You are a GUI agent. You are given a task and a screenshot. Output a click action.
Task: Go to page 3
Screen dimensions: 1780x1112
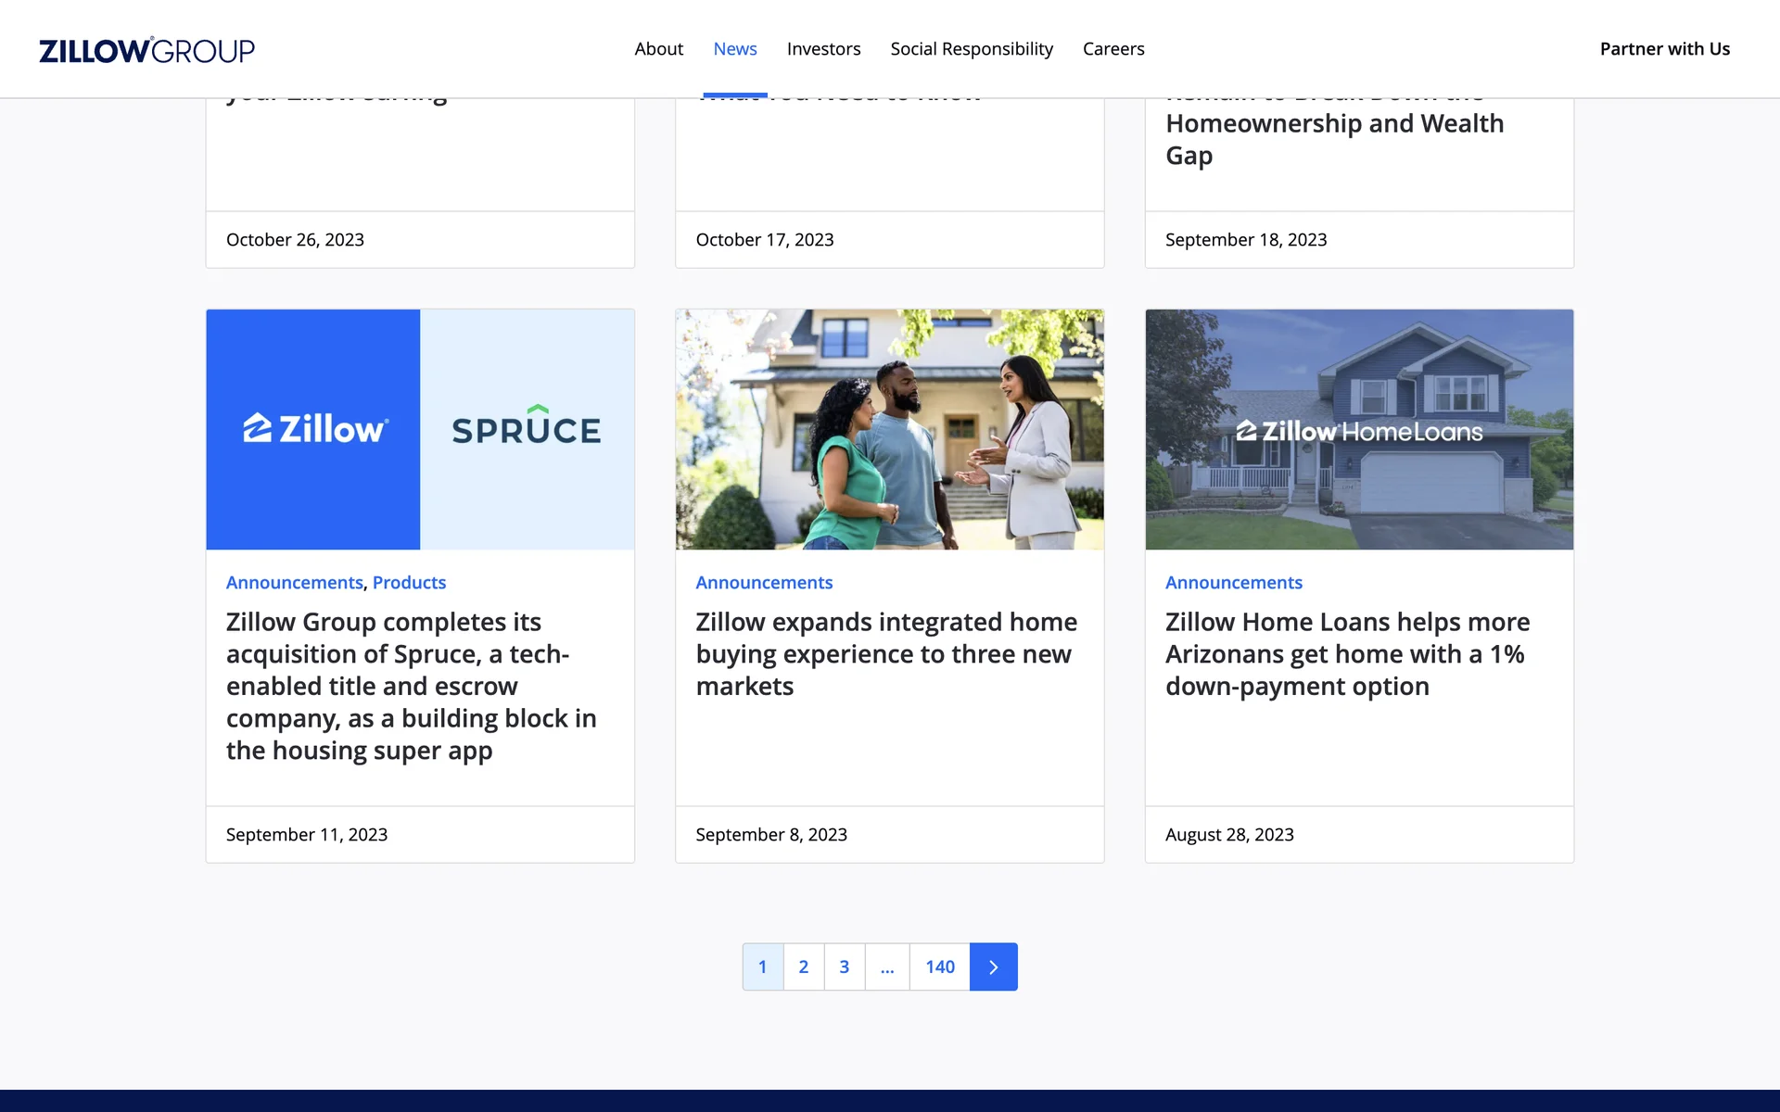(844, 967)
